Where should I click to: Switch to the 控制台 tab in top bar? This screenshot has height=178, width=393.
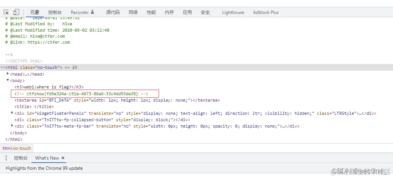[55, 12]
